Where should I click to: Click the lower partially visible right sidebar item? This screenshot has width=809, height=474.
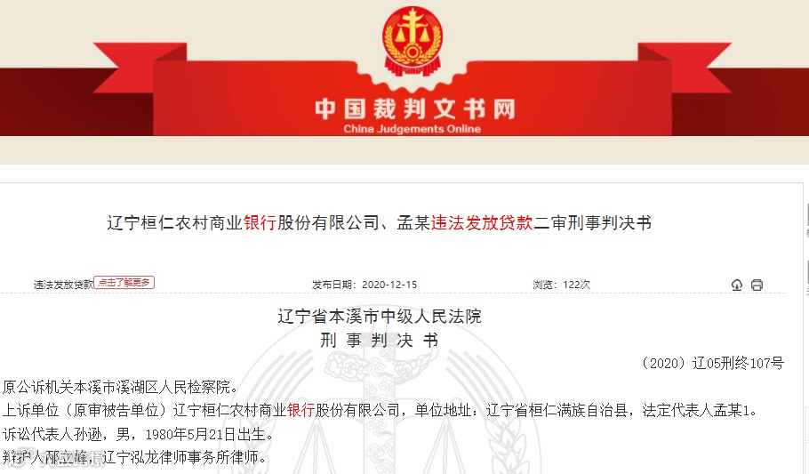pos(806,277)
